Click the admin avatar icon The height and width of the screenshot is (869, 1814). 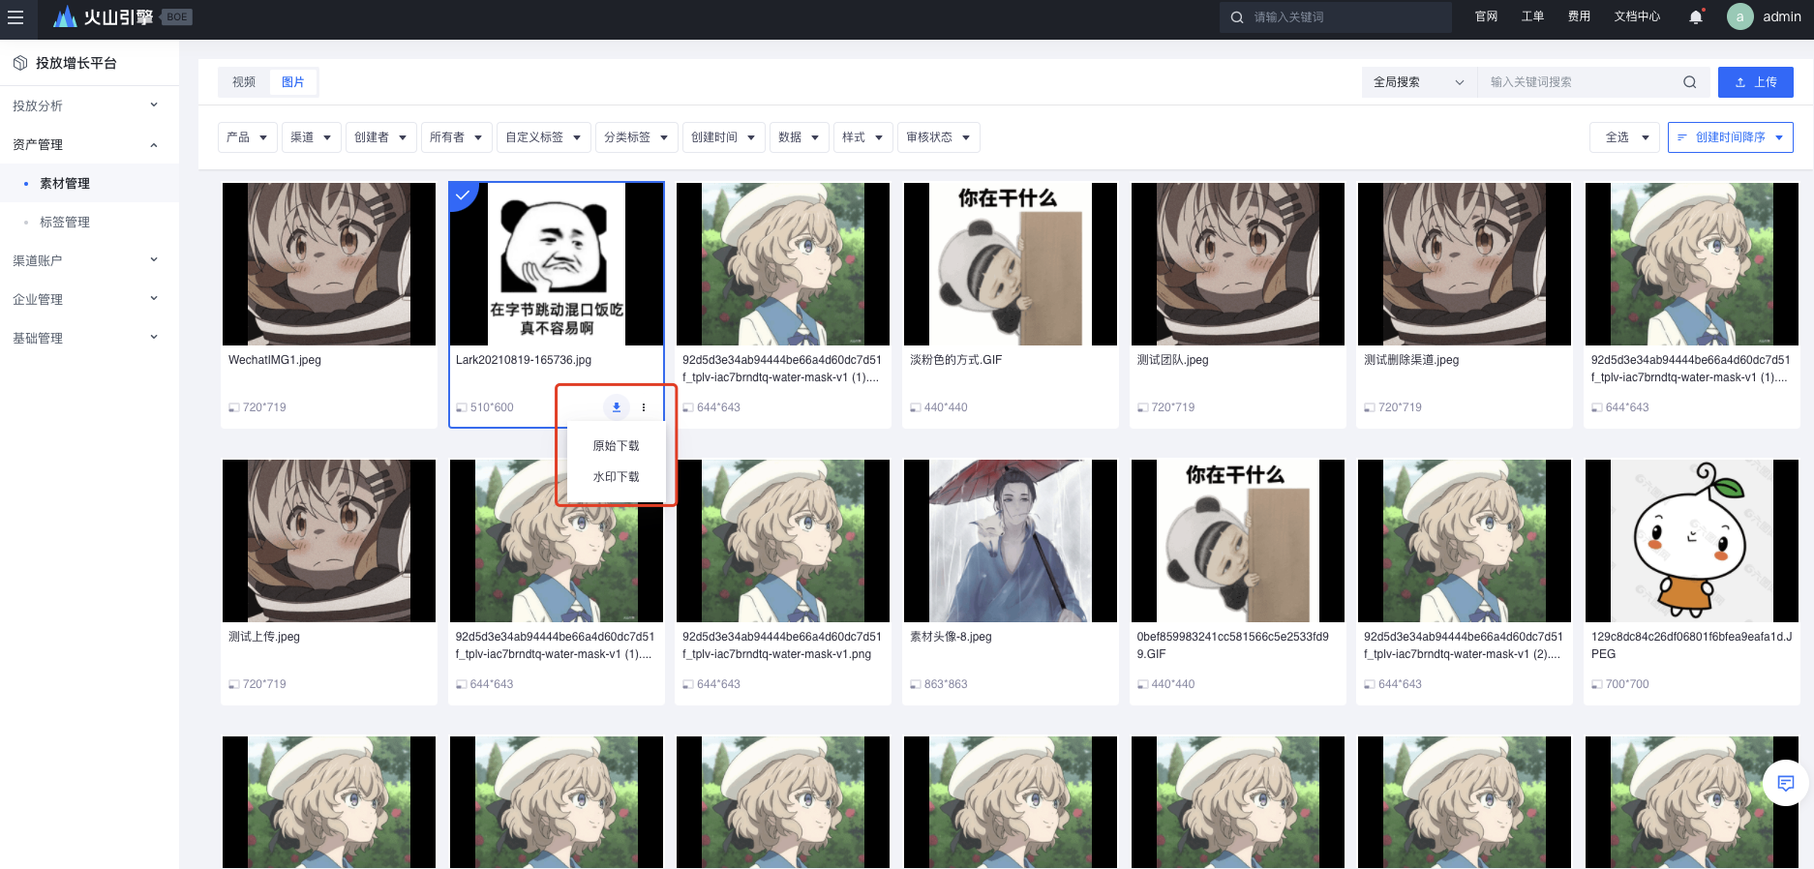click(1739, 16)
